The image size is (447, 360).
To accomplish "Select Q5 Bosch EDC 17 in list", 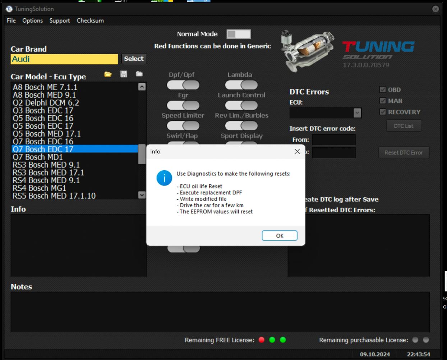I will tap(74, 126).
